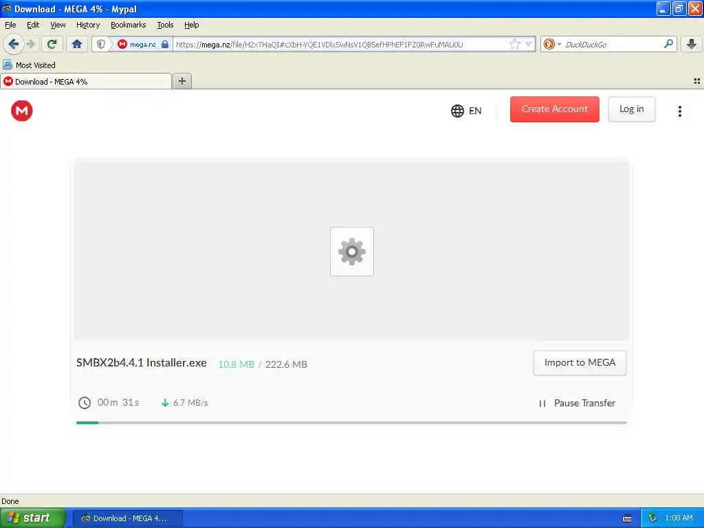Viewport: 704px width, 528px height.
Task: Open the browser Downloads arrow button
Action: 692,44
